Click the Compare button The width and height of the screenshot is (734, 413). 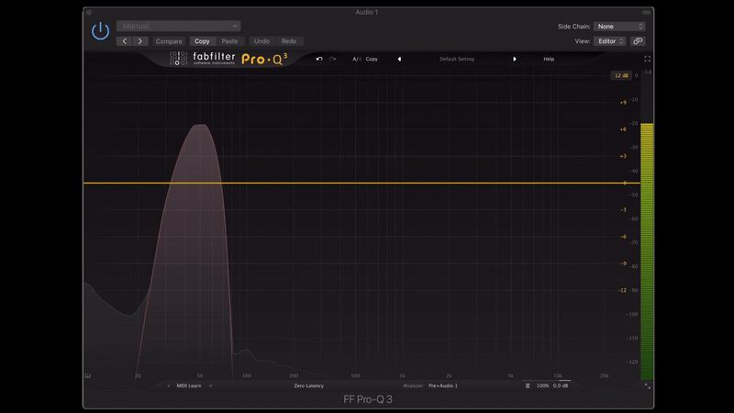tap(169, 41)
